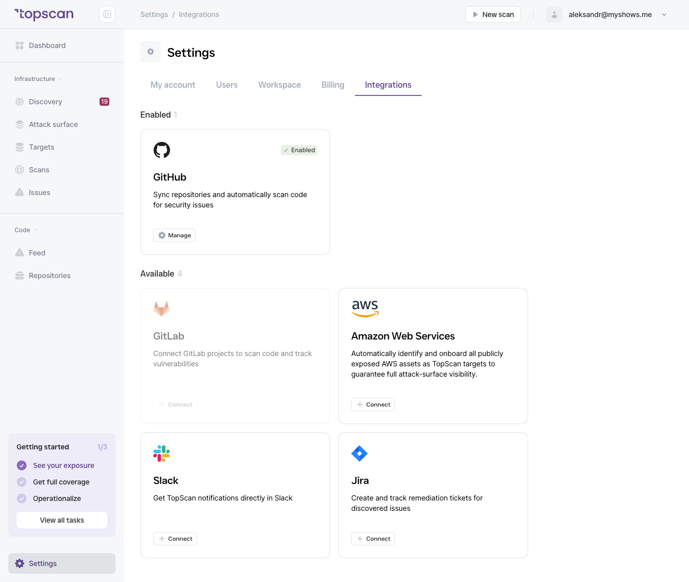Manage the GitHub integration

pos(174,235)
